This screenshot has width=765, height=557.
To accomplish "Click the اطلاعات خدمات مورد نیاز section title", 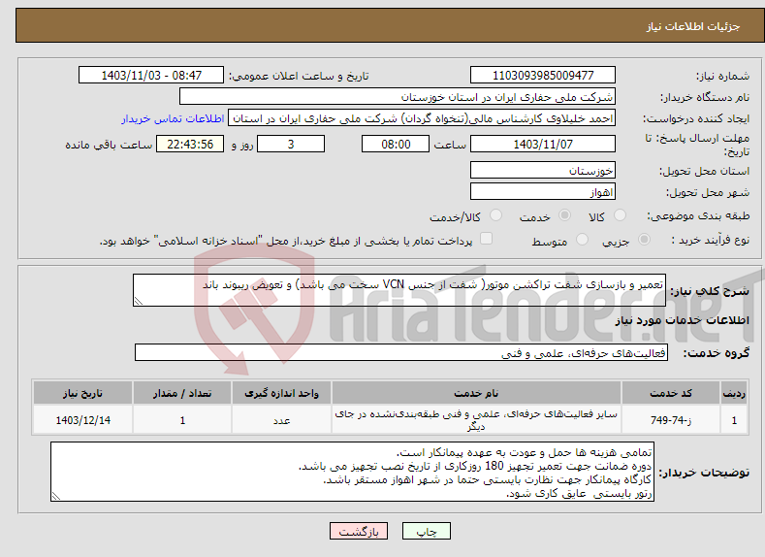I will click(x=682, y=320).
